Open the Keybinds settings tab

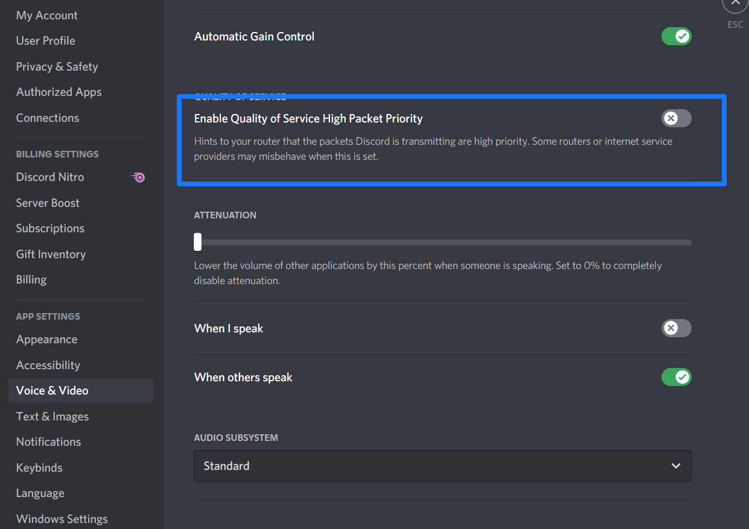click(39, 467)
